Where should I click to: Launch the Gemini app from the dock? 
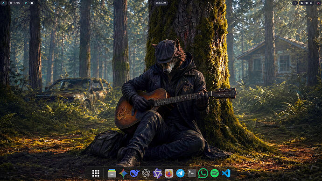(x=123, y=173)
